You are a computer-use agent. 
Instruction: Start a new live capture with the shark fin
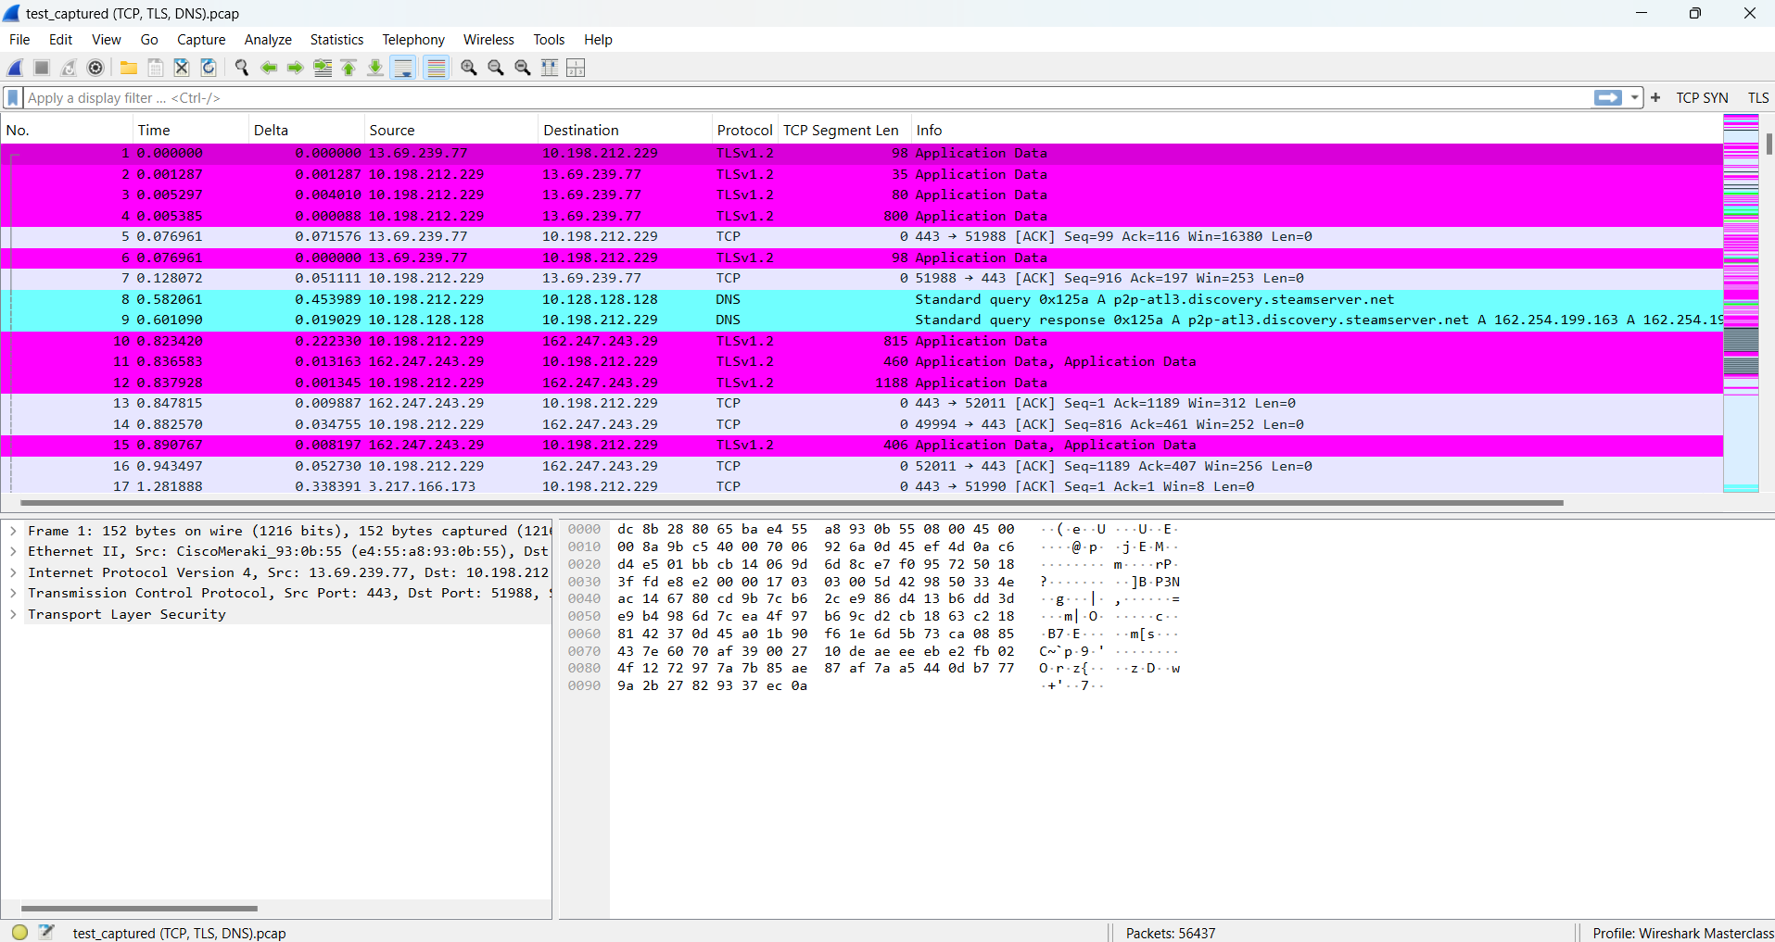coord(15,68)
